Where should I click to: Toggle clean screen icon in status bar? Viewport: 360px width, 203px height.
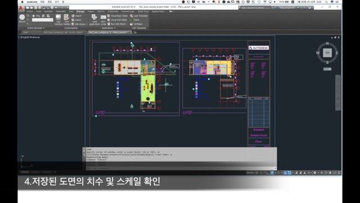335,173
